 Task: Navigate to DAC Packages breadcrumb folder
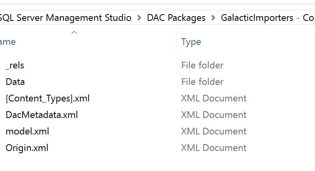tap(176, 18)
